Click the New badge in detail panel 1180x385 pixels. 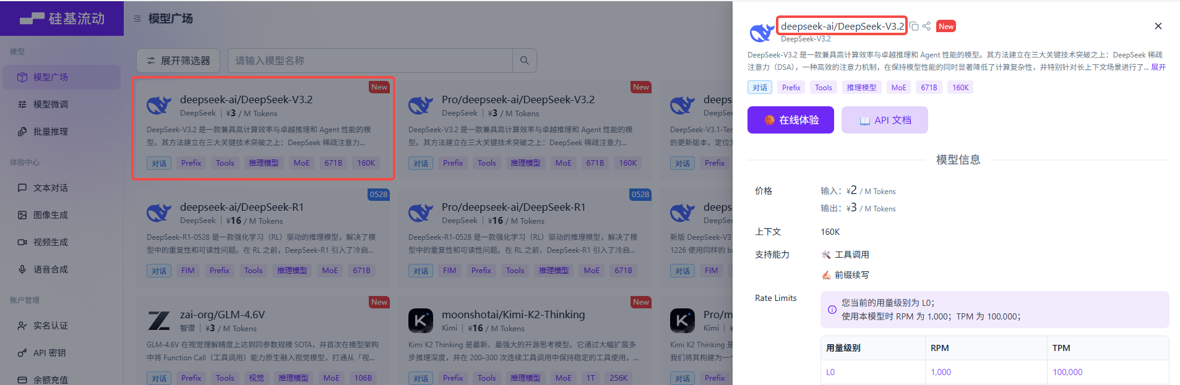click(x=946, y=26)
